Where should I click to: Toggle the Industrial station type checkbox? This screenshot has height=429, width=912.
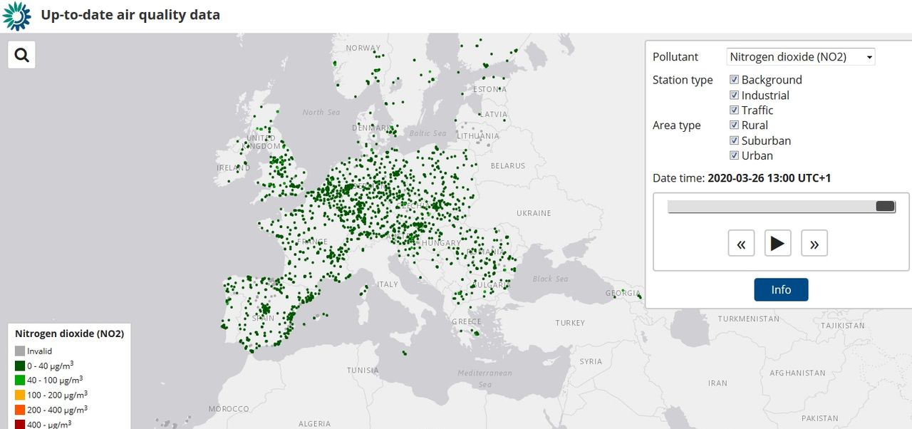(x=734, y=95)
